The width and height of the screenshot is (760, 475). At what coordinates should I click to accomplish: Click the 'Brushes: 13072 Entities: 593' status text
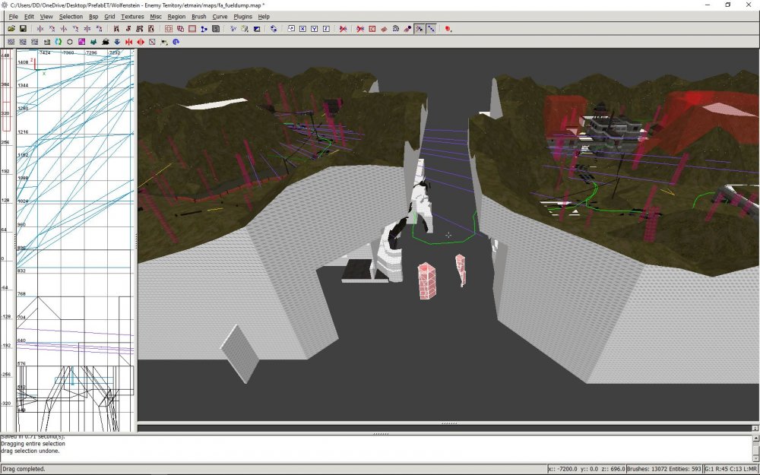point(663,469)
